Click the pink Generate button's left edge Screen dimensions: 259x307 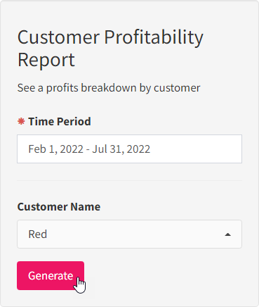coord(20,275)
